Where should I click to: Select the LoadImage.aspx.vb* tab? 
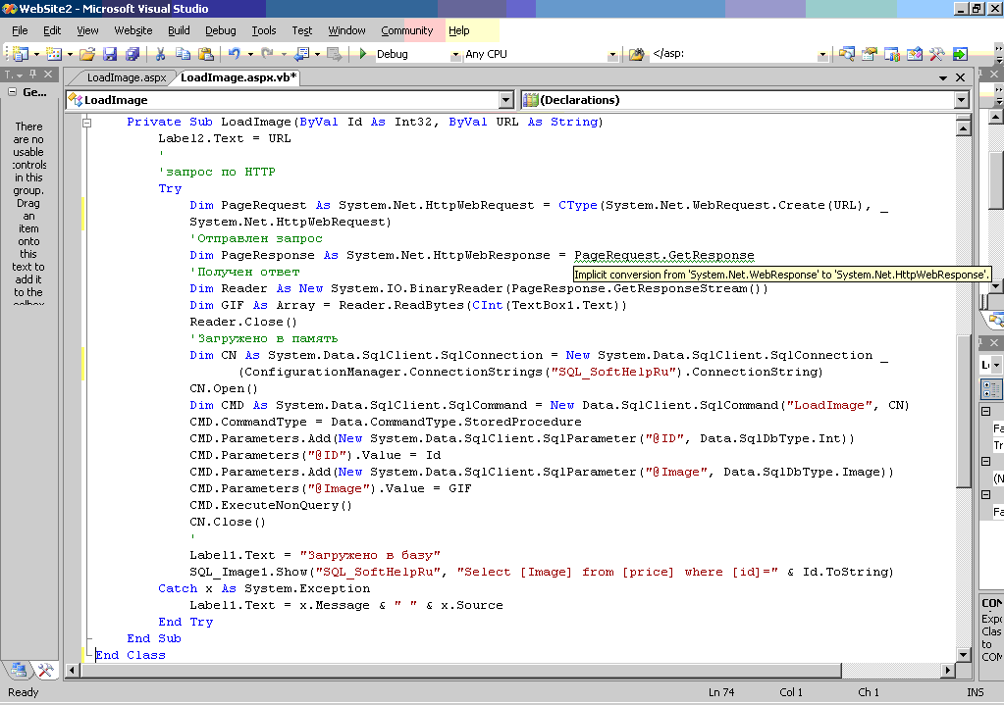238,77
